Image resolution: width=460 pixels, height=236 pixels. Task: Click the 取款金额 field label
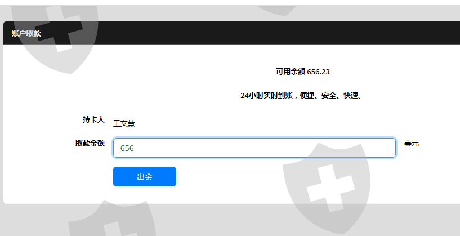(90, 143)
